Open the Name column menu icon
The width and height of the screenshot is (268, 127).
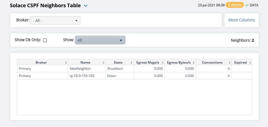pyautogui.click(x=103, y=63)
